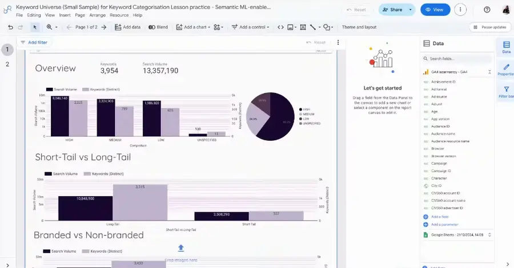
Task: Open the Properties side panel tab
Action: pyautogui.click(x=506, y=70)
